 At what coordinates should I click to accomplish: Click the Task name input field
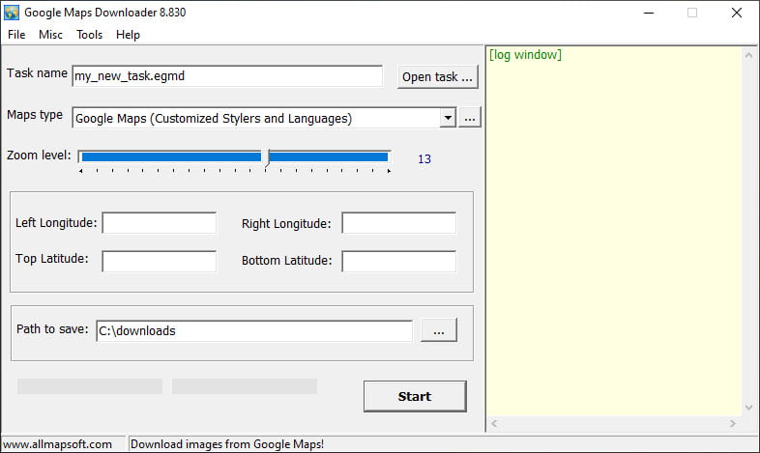click(x=227, y=76)
